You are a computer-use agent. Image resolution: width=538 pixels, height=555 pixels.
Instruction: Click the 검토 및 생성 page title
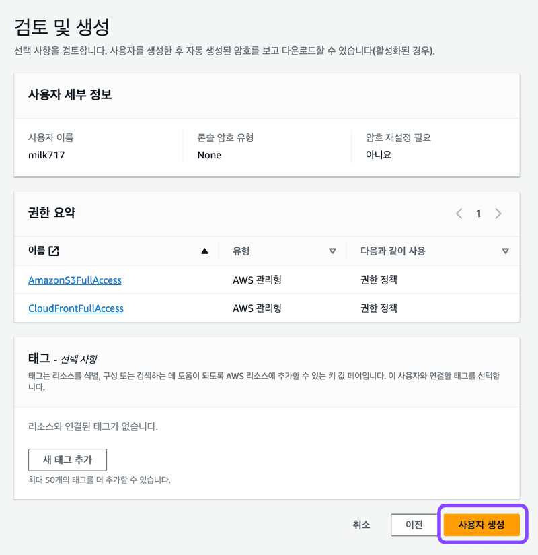[x=62, y=27]
